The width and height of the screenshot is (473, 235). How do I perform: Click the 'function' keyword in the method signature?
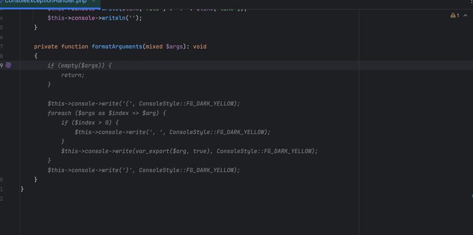(75, 46)
